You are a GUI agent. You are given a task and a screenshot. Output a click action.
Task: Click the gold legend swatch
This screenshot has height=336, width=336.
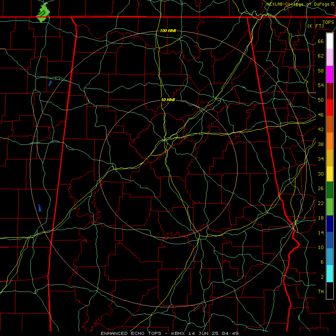330,158
